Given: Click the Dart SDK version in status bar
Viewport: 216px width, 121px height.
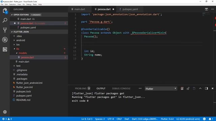Looking at the screenshot, I should (145, 119).
